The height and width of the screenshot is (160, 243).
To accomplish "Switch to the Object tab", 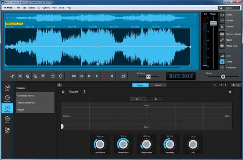I will [x=158, y=85].
